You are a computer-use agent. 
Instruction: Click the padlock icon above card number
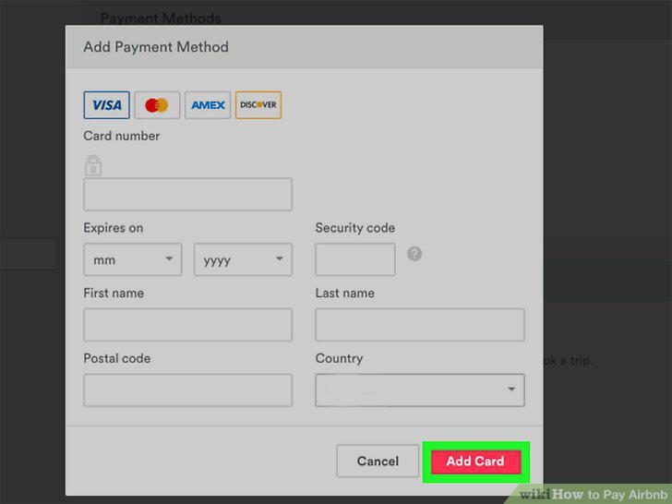93,165
